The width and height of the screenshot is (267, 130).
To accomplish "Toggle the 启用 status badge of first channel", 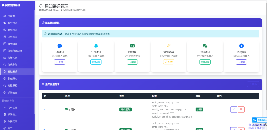I will [x=199, y=109].
